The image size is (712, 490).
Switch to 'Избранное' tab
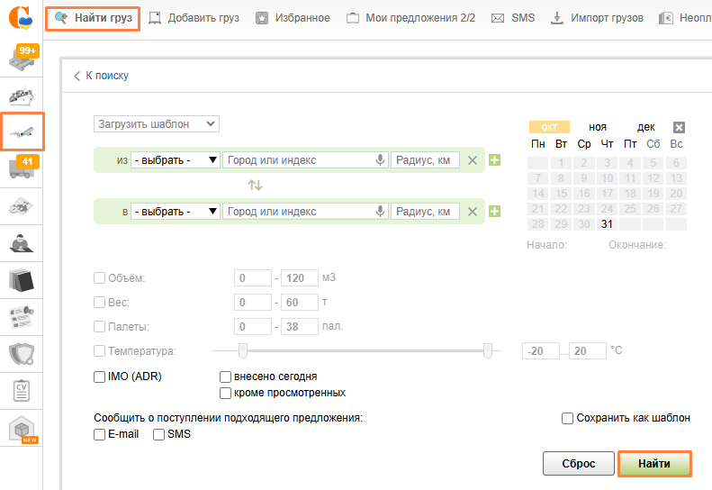[293, 18]
